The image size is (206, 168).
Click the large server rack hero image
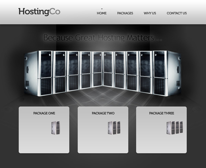(x=103, y=73)
